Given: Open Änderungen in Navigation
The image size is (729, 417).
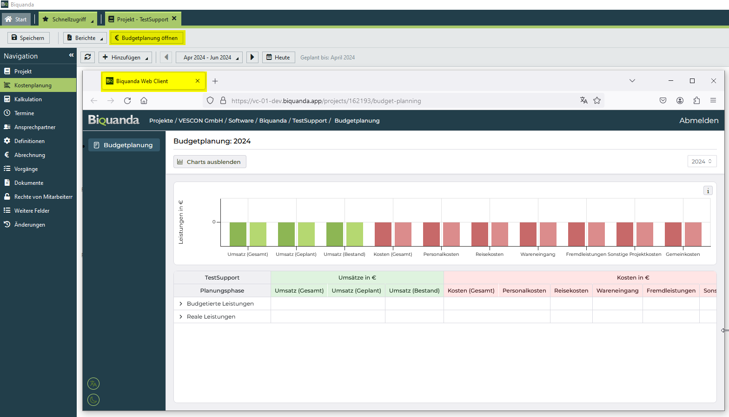Looking at the screenshot, I should click(38, 224).
